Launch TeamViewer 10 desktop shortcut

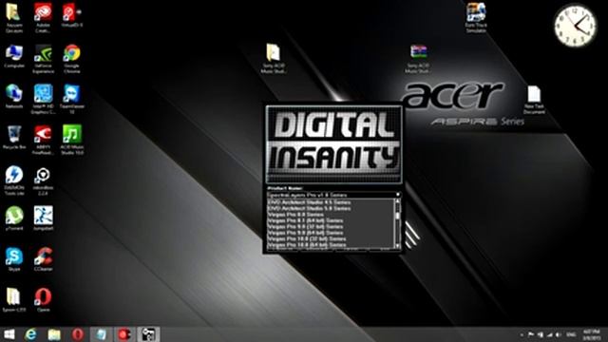pyautogui.click(x=72, y=99)
